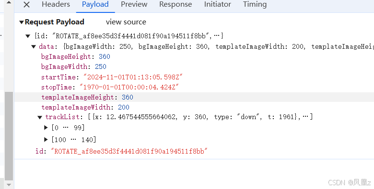The width and height of the screenshot is (374, 189).
Task: Click the startTime value 2024-11-01T01:13:05.598Z
Action: point(133,77)
